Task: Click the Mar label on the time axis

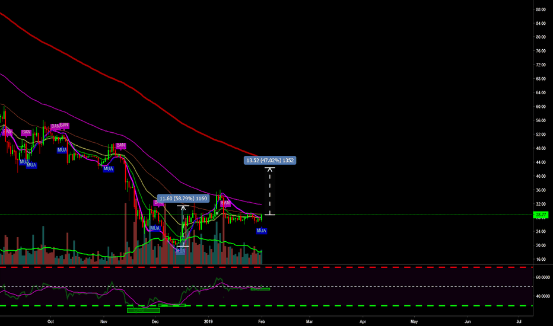Action: [x=309, y=321]
